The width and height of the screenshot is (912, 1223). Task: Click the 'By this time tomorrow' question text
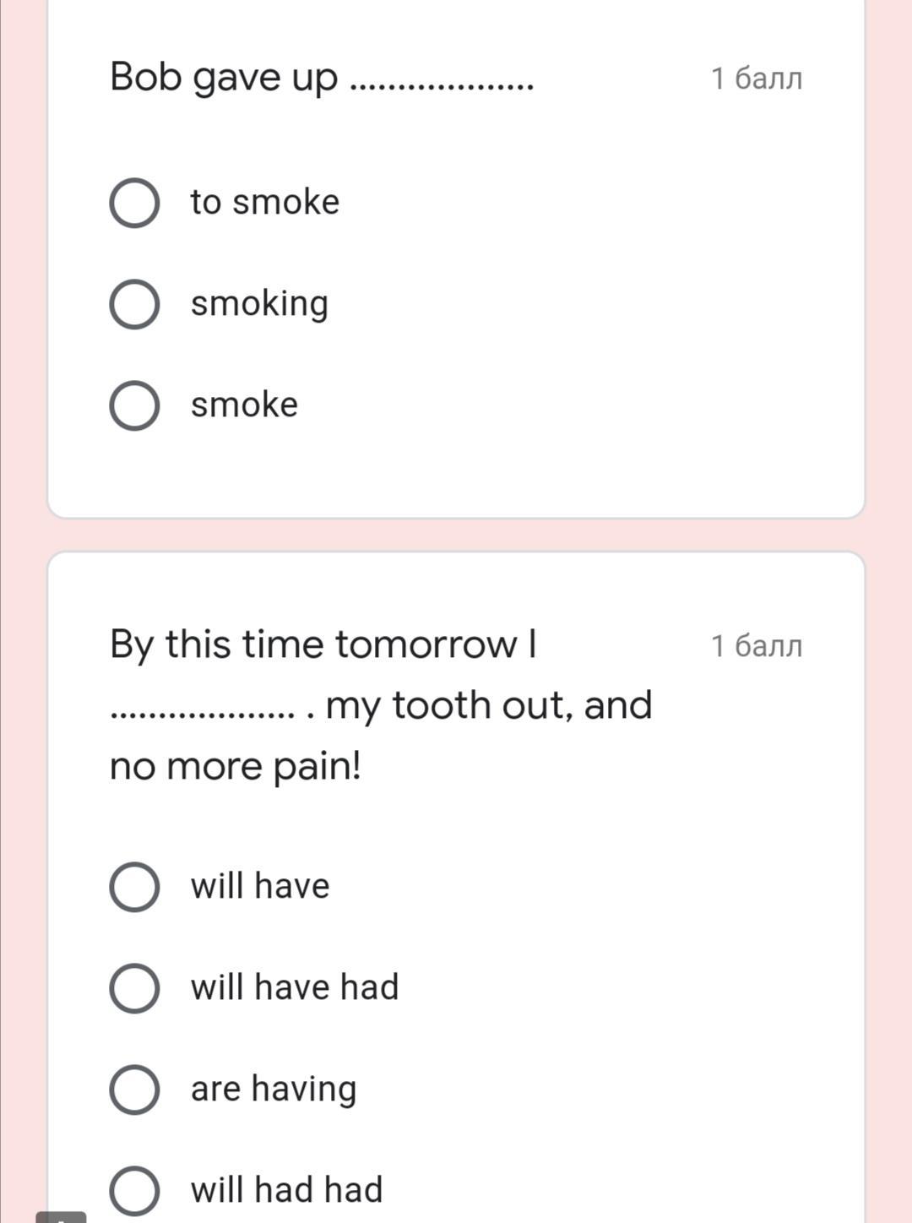pyautogui.click(x=323, y=644)
